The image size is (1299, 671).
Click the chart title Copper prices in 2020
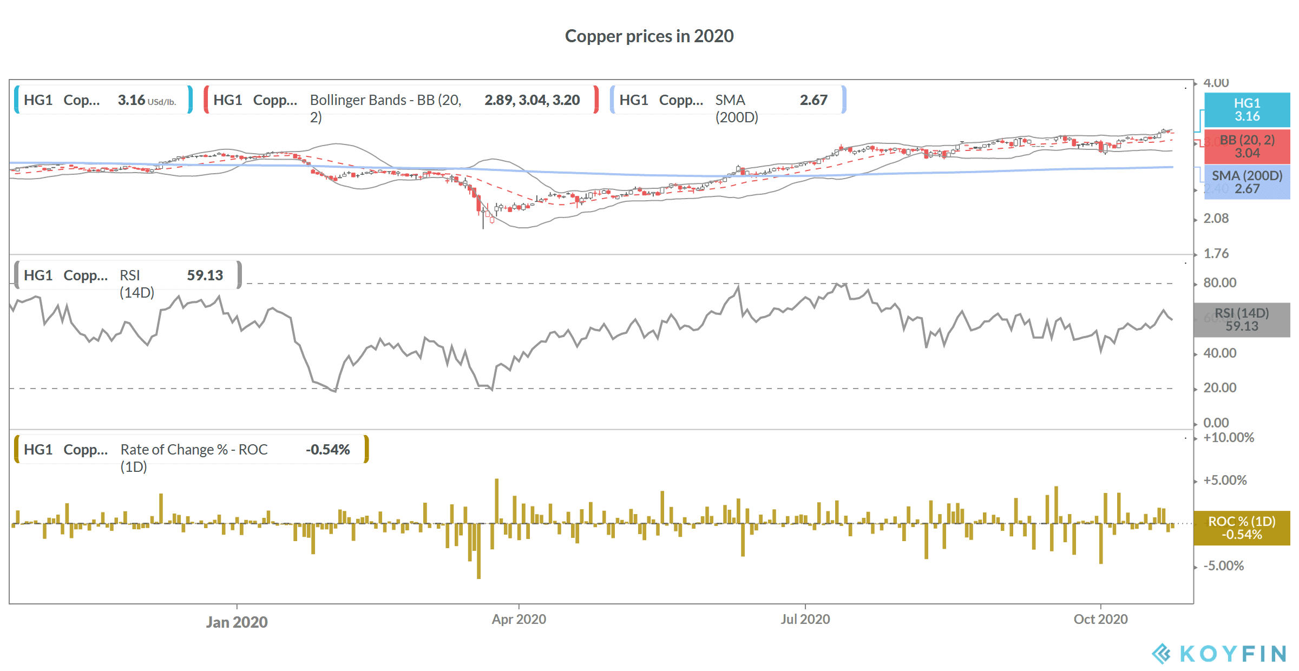click(649, 36)
